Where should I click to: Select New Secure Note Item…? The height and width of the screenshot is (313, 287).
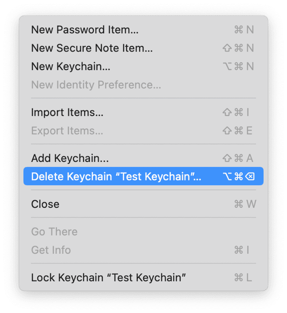92,48
